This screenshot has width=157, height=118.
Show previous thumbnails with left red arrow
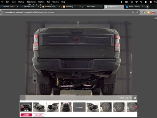pos(23,107)
